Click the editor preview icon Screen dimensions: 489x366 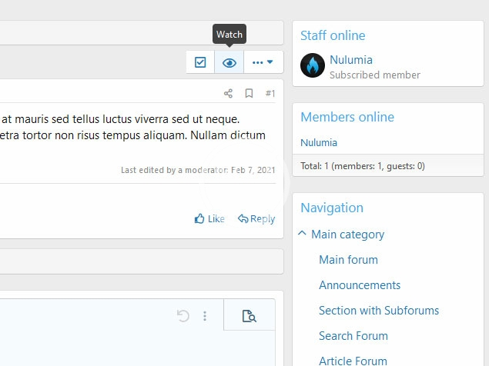(x=249, y=315)
